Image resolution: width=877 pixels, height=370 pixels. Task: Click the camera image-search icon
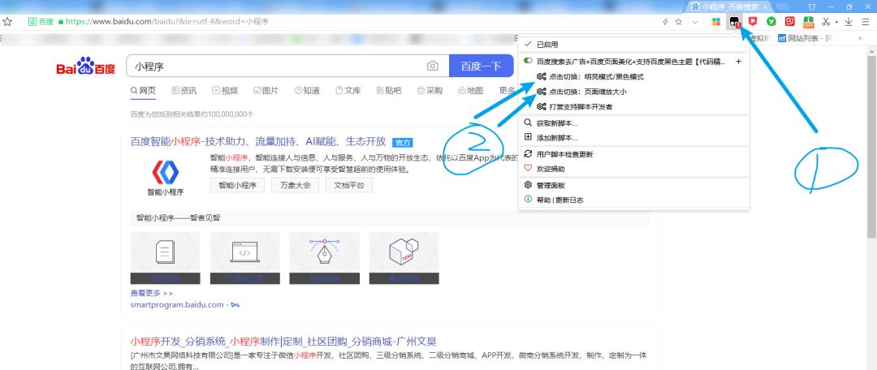[432, 66]
